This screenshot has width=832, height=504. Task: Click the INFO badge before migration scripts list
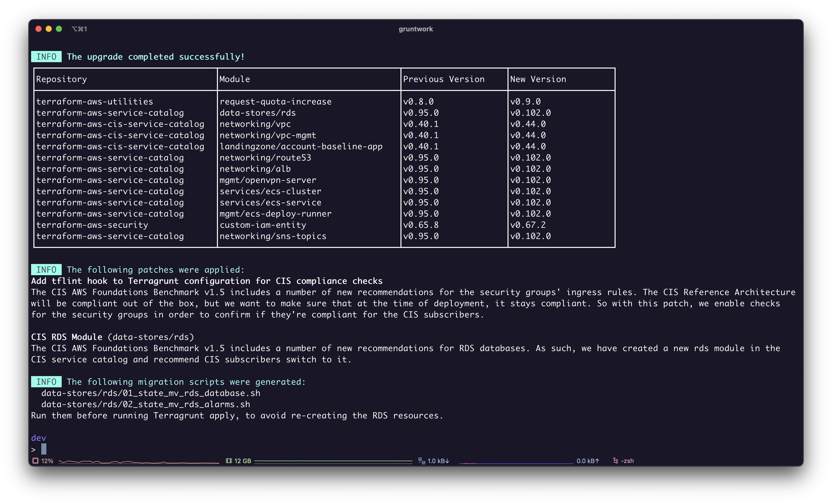46,382
